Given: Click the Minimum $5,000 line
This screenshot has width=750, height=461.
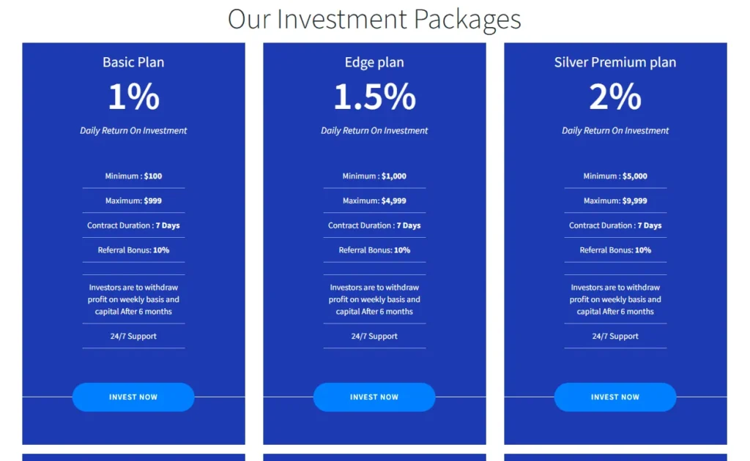Looking at the screenshot, I should pos(615,176).
